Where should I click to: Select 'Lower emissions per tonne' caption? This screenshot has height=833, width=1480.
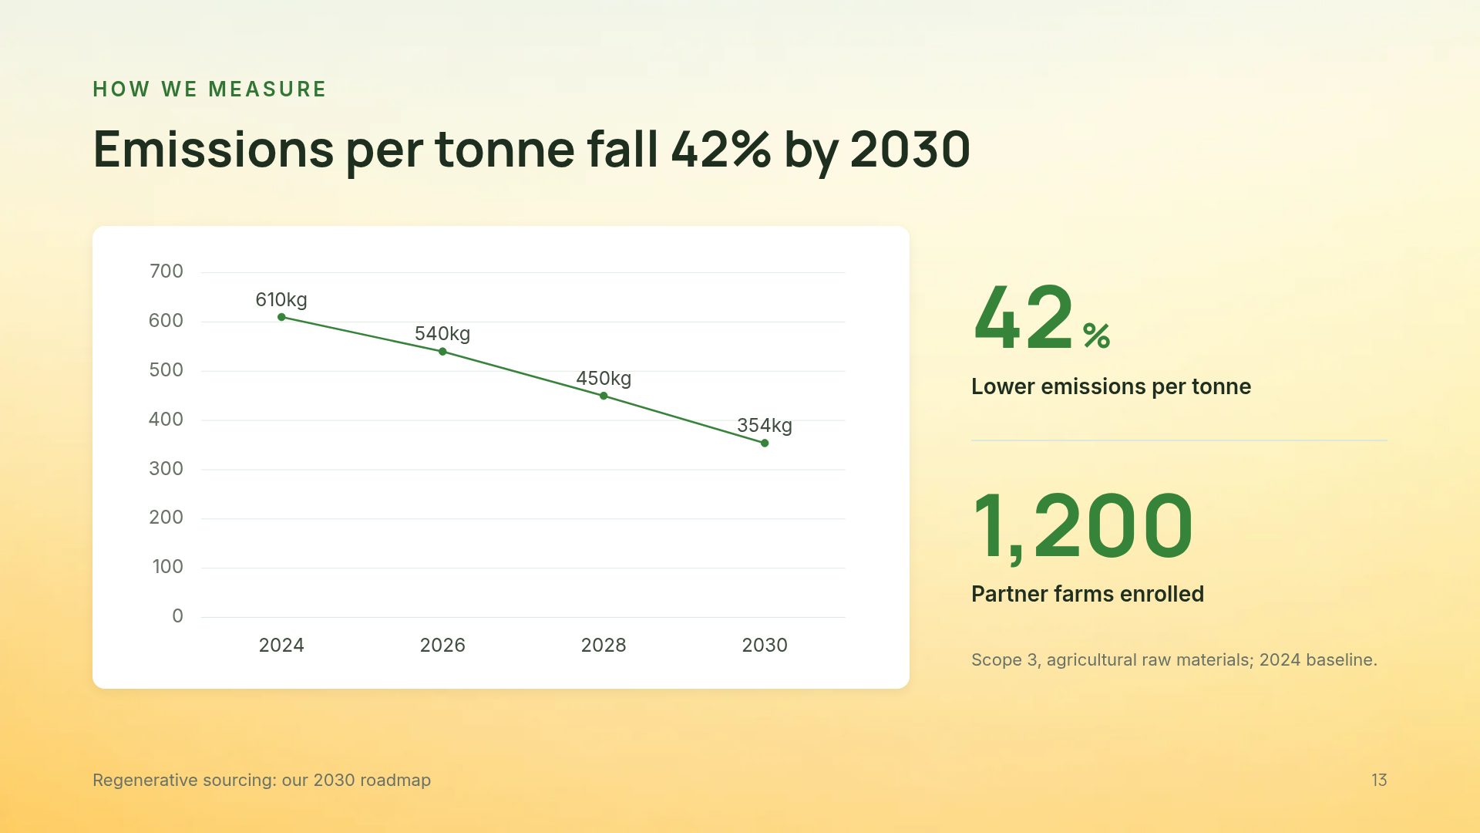pyautogui.click(x=1111, y=386)
